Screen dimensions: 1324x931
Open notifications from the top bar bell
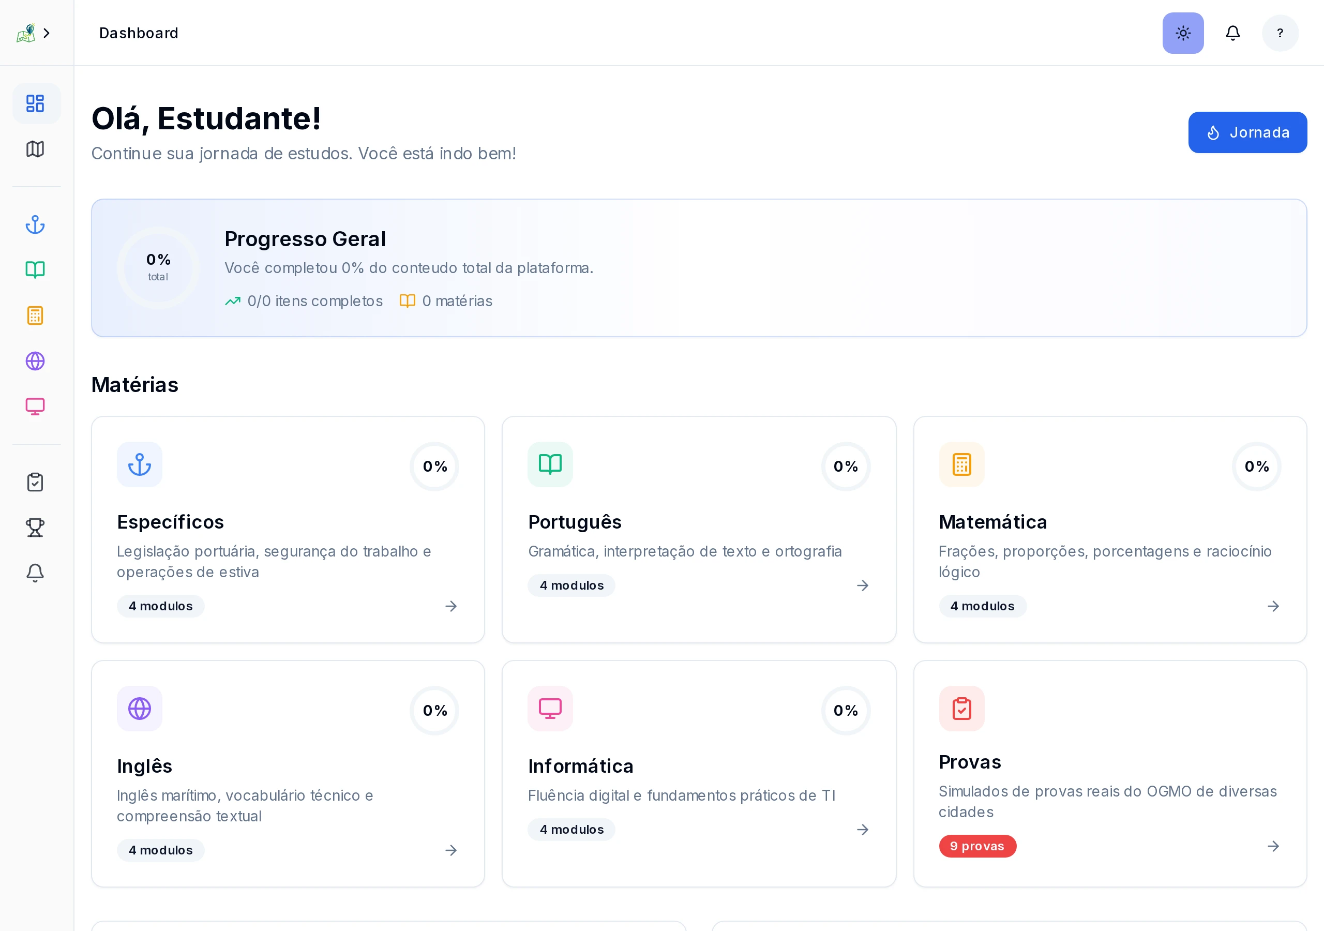pos(1232,33)
